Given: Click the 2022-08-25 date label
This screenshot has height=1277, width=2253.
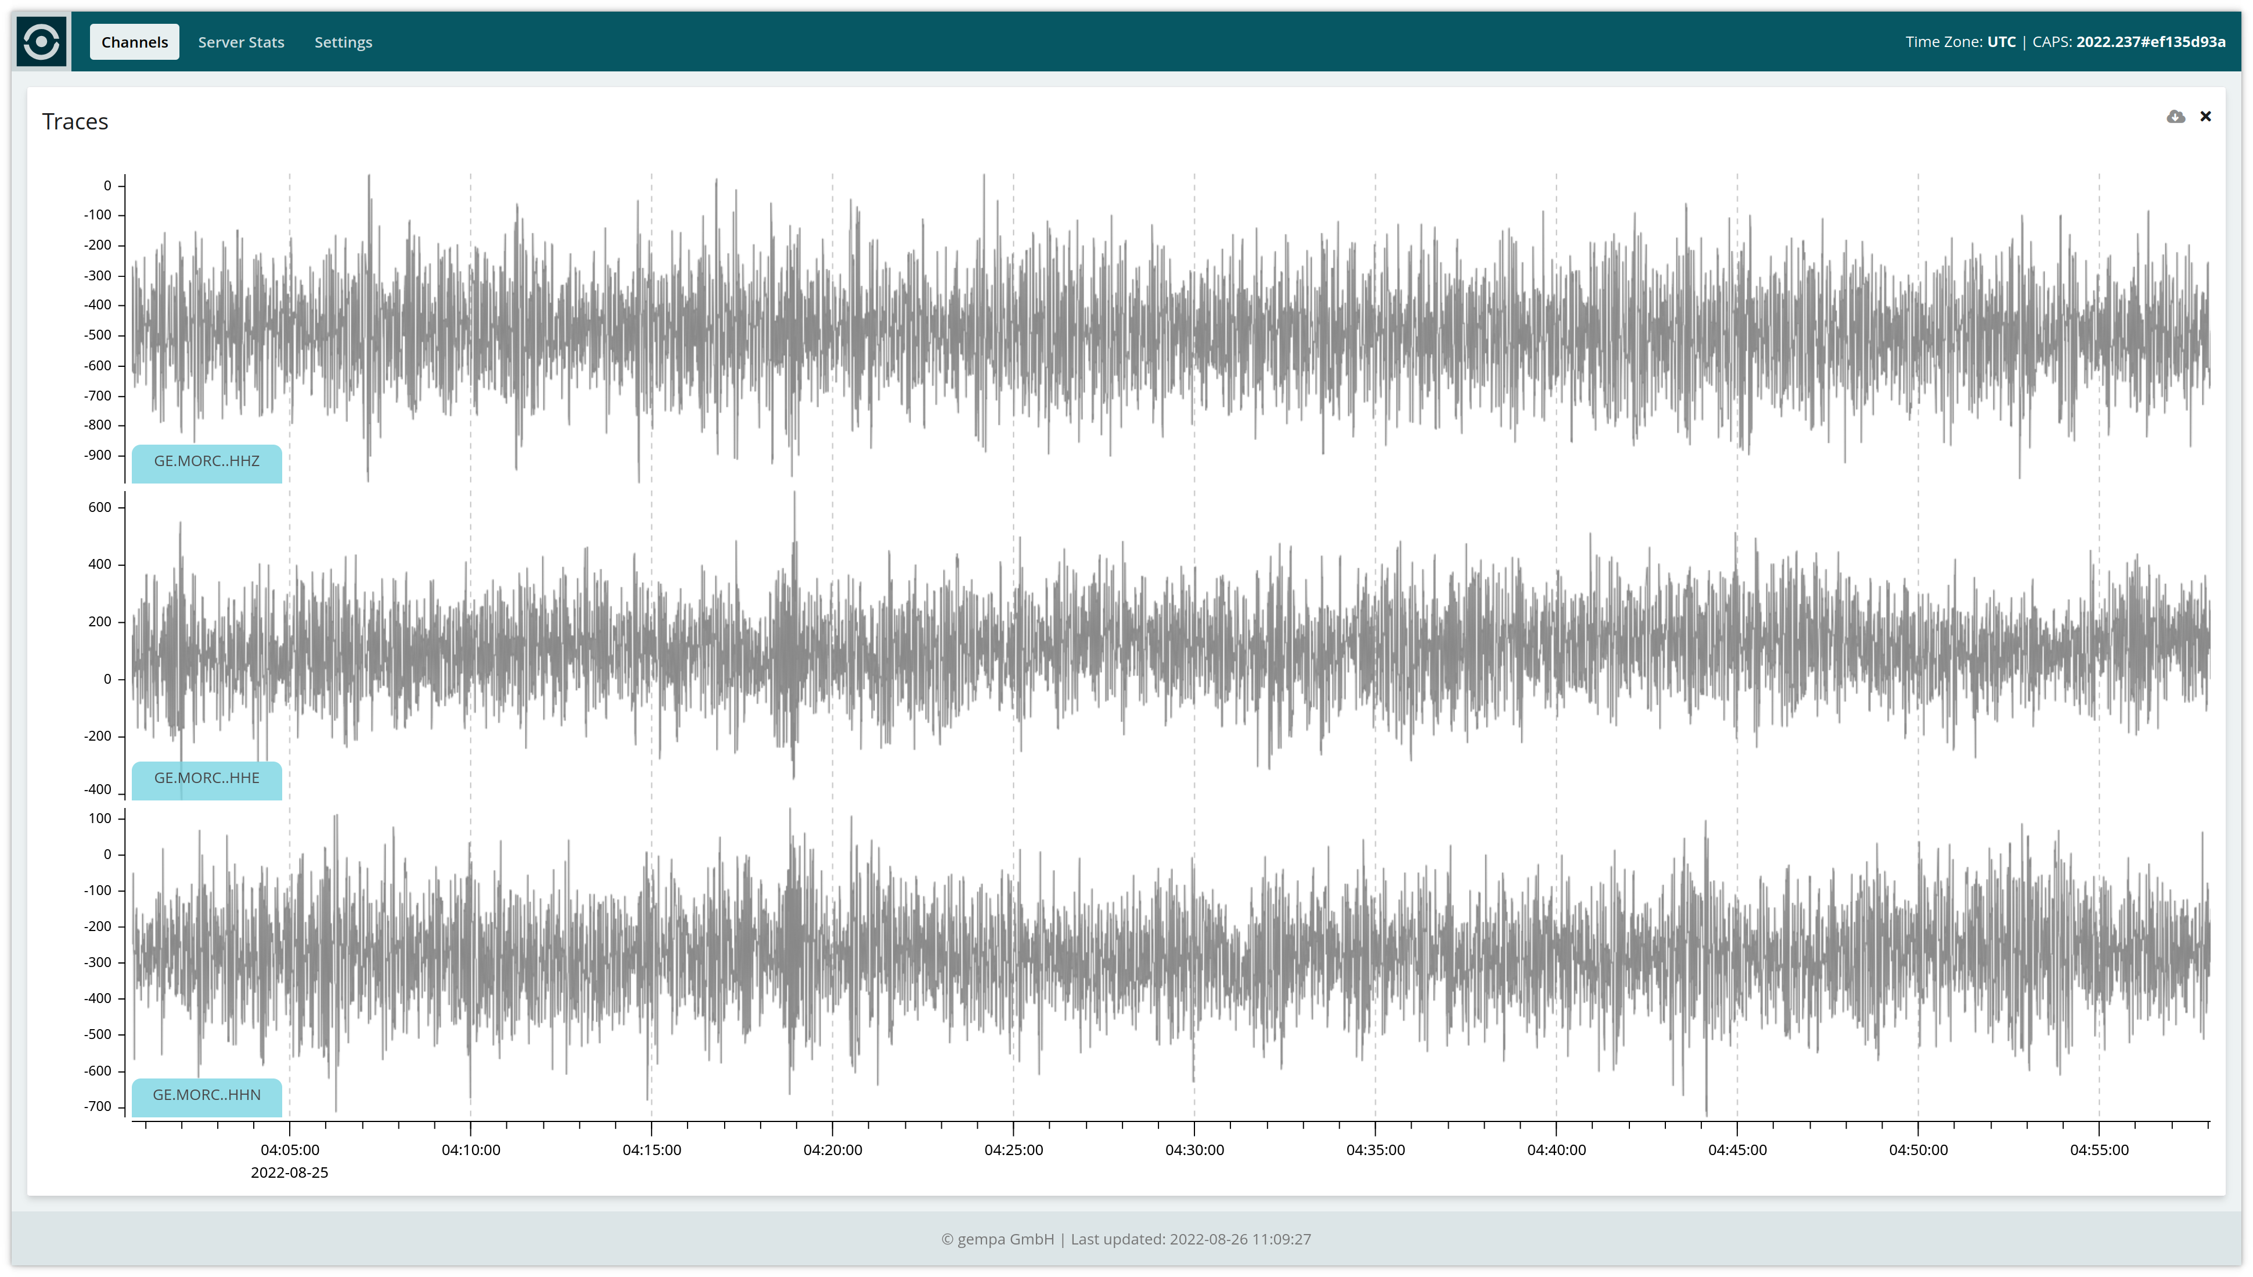Looking at the screenshot, I should [290, 1173].
